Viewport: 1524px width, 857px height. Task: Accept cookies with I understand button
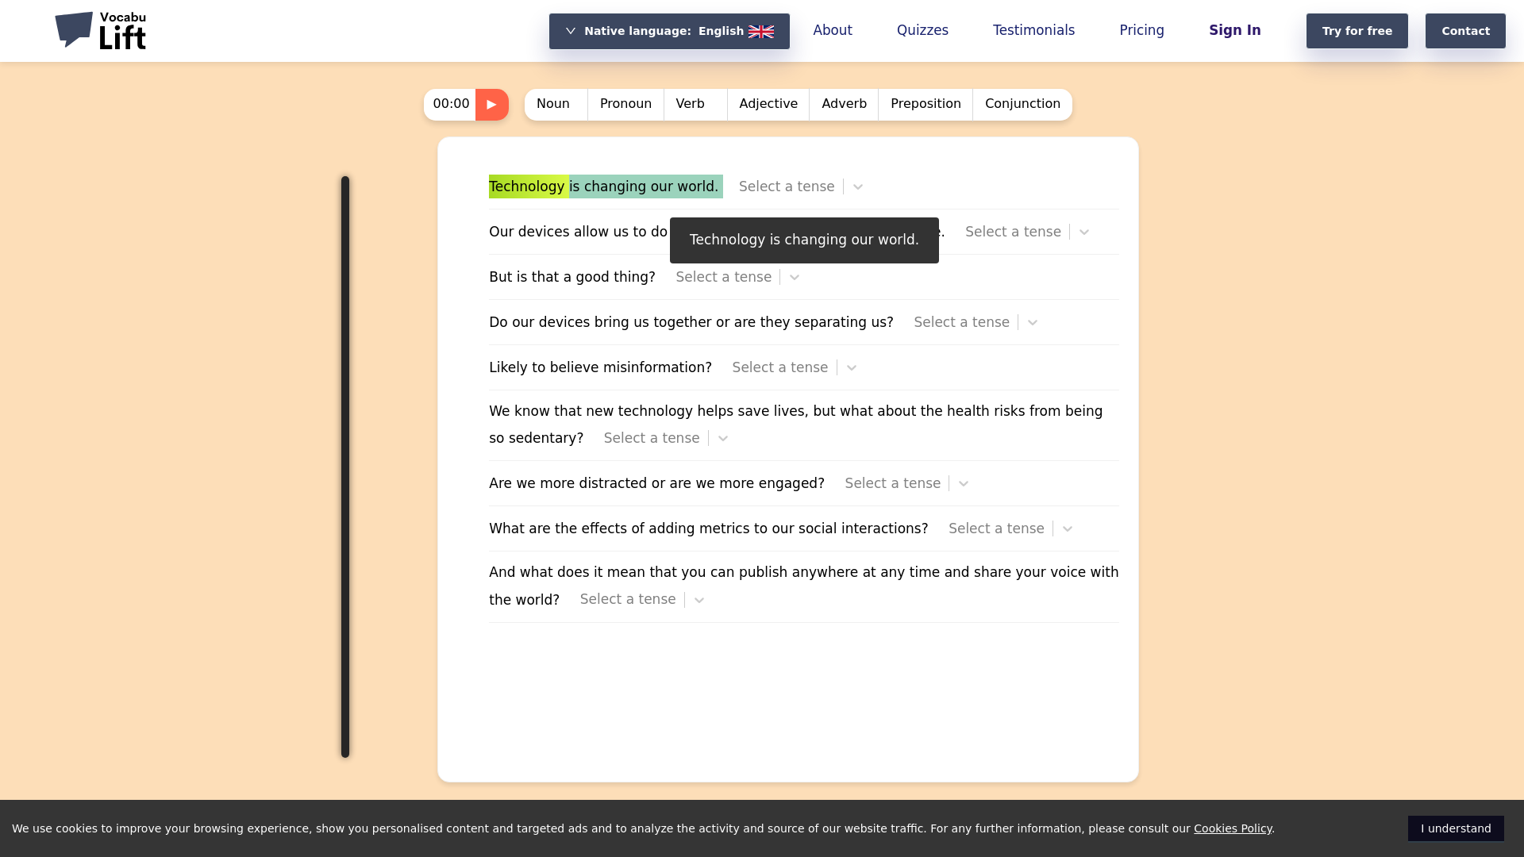coord(1456,828)
